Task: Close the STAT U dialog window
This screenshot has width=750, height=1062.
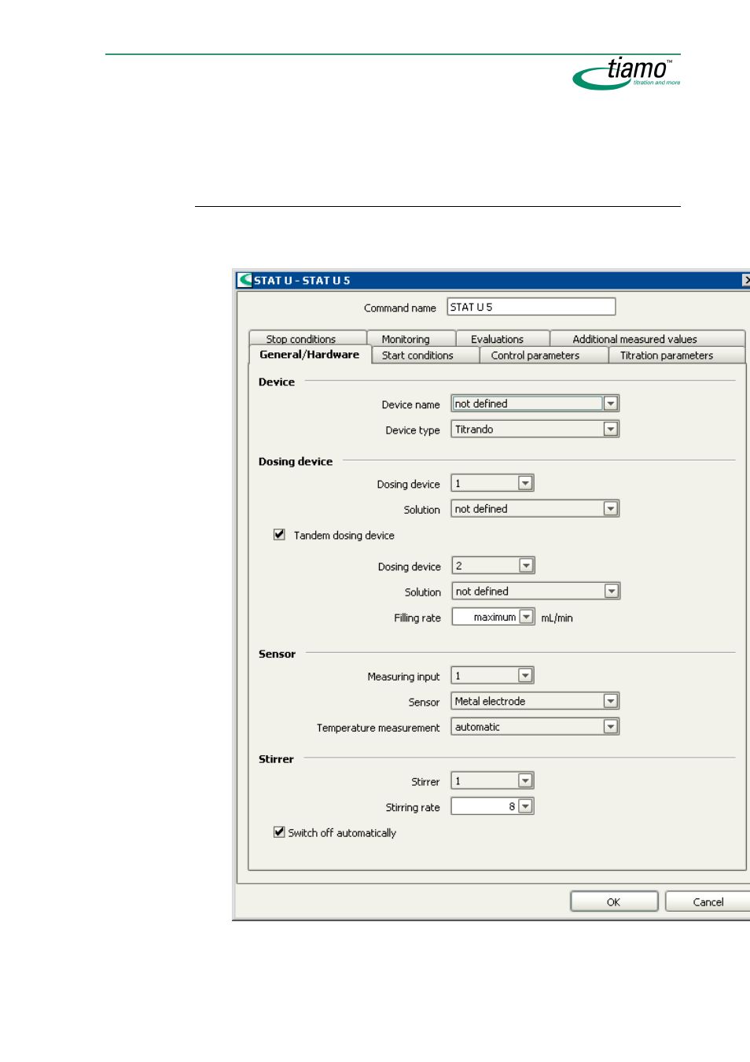Action: click(746, 280)
